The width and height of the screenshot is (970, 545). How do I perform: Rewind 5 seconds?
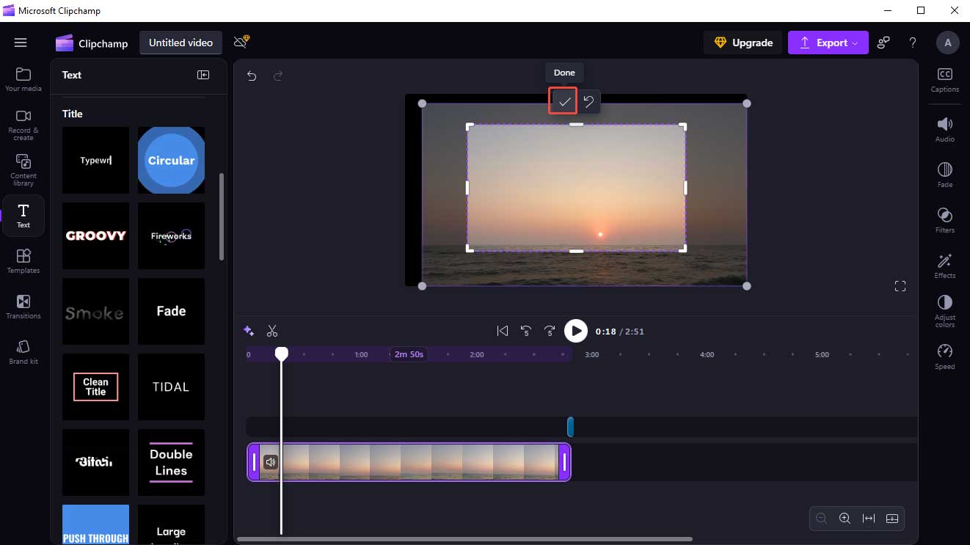point(526,331)
